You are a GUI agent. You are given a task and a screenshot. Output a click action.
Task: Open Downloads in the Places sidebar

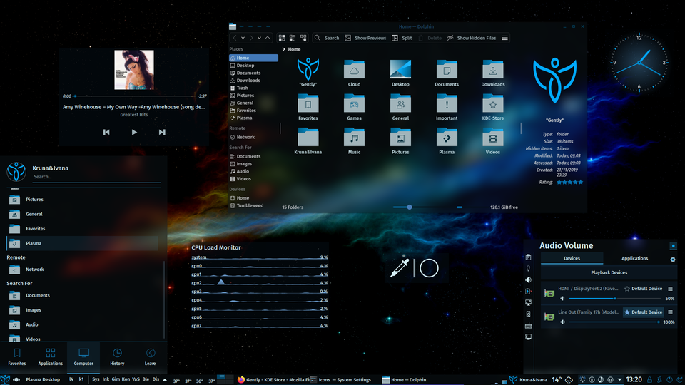click(248, 81)
